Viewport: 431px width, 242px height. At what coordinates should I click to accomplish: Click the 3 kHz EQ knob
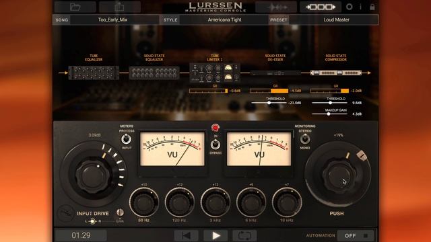pyautogui.click(x=215, y=202)
